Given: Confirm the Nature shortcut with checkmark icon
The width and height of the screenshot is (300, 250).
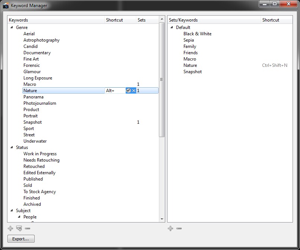Looking at the screenshot, I should (x=128, y=91).
